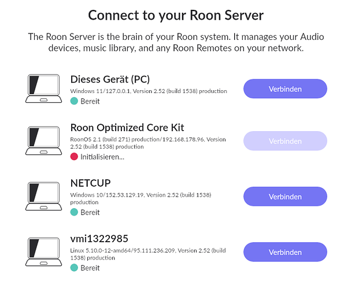This screenshot has height=289, width=355.
Task: Connect to Dieses Gerät (PC) with Verbinden
Action: (x=285, y=88)
